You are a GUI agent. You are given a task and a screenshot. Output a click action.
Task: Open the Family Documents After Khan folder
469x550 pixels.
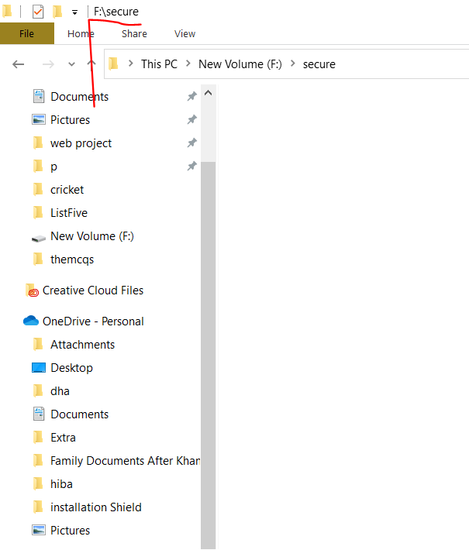click(125, 461)
